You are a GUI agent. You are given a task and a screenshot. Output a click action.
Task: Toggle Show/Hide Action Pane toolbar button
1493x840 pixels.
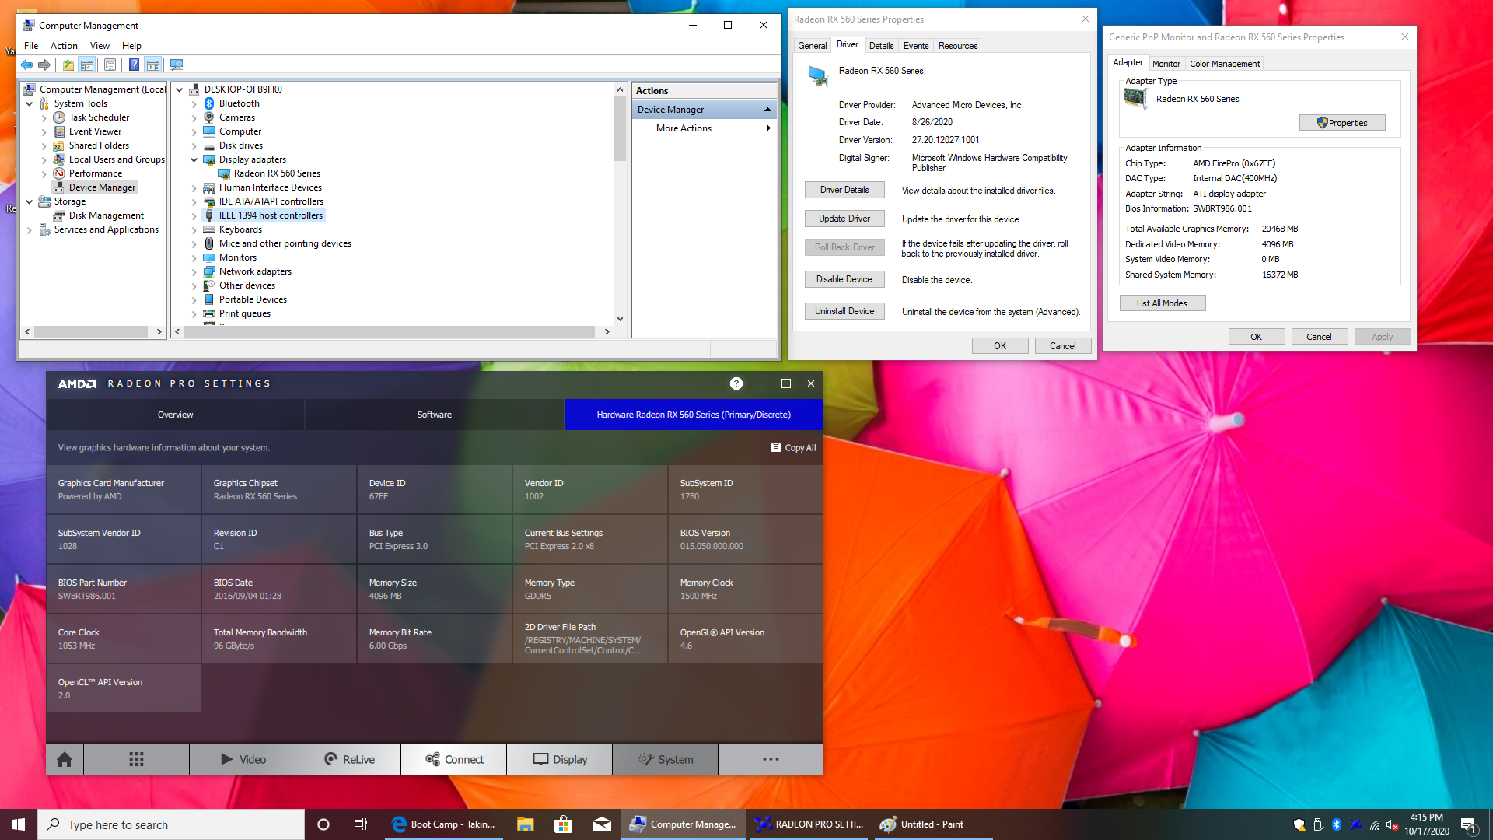153,65
